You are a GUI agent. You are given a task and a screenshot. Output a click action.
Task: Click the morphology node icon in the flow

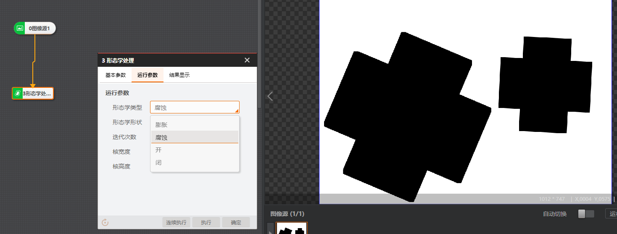point(17,93)
